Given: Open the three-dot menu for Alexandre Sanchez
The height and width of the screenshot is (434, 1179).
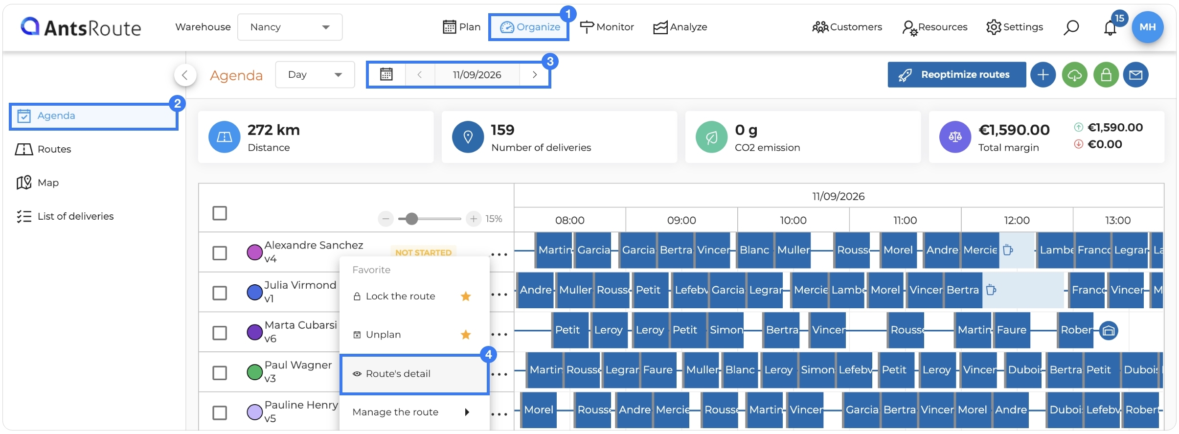Looking at the screenshot, I should pyautogui.click(x=499, y=254).
